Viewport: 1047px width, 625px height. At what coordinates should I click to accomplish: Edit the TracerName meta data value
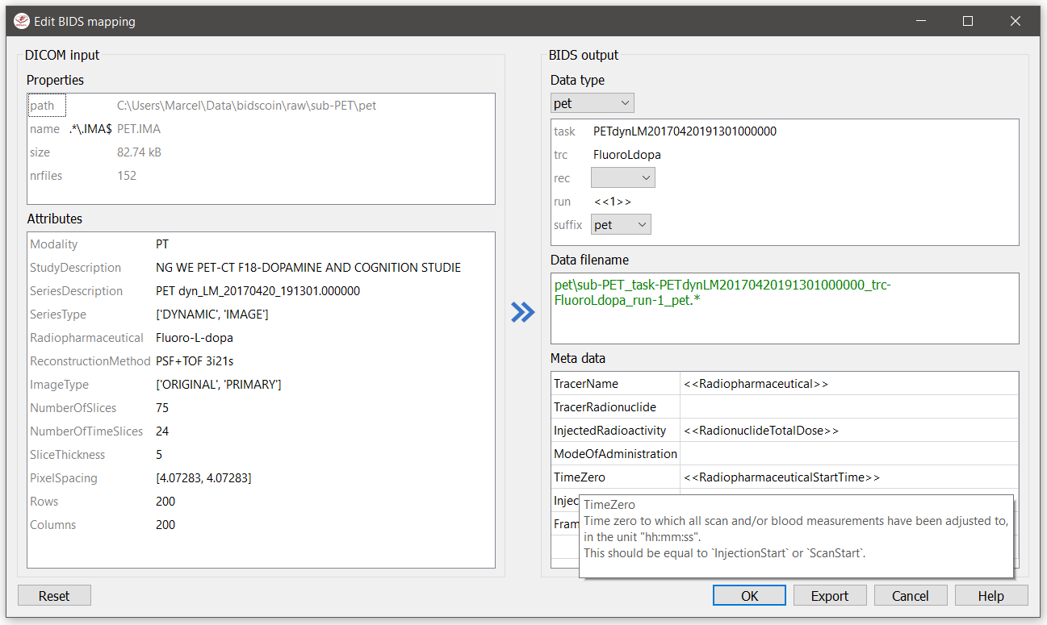pyautogui.click(x=848, y=384)
